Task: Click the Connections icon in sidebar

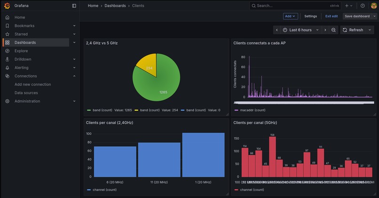Action: (8, 76)
